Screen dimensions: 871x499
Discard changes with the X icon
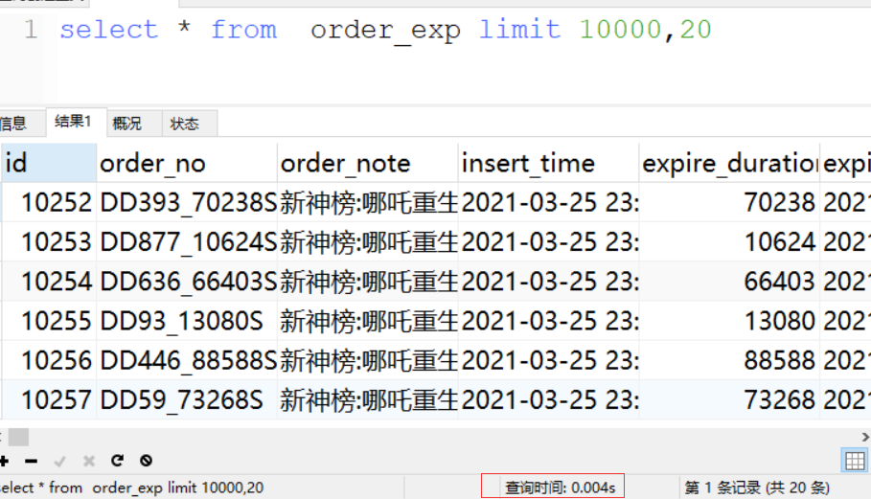coord(89,461)
